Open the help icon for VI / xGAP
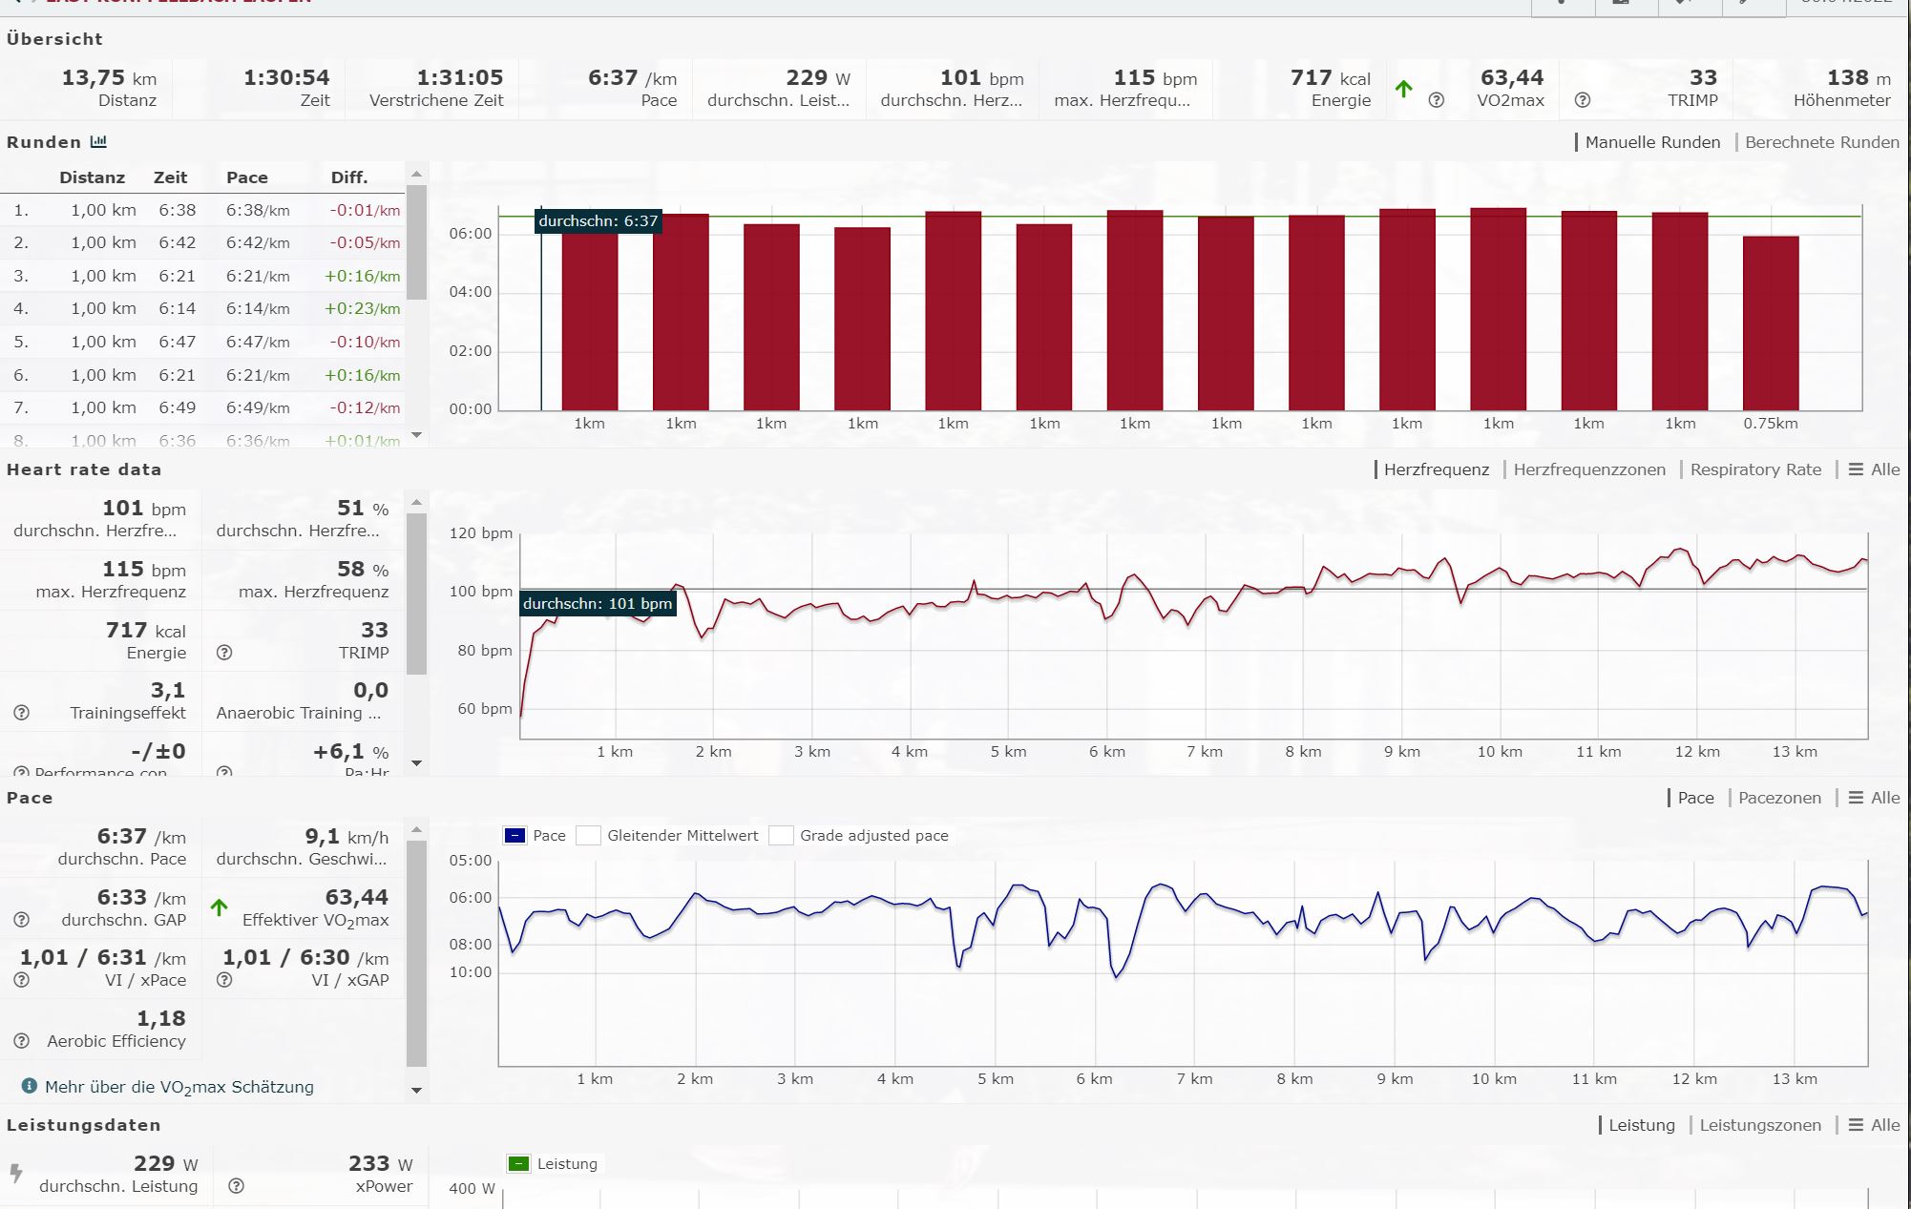The width and height of the screenshot is (1911, 1209). [224, 980]
